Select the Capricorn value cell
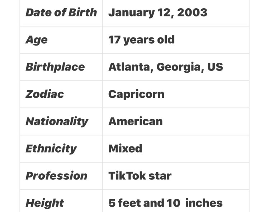Viewport: 269px width, 212px height. tap(136, 94)
